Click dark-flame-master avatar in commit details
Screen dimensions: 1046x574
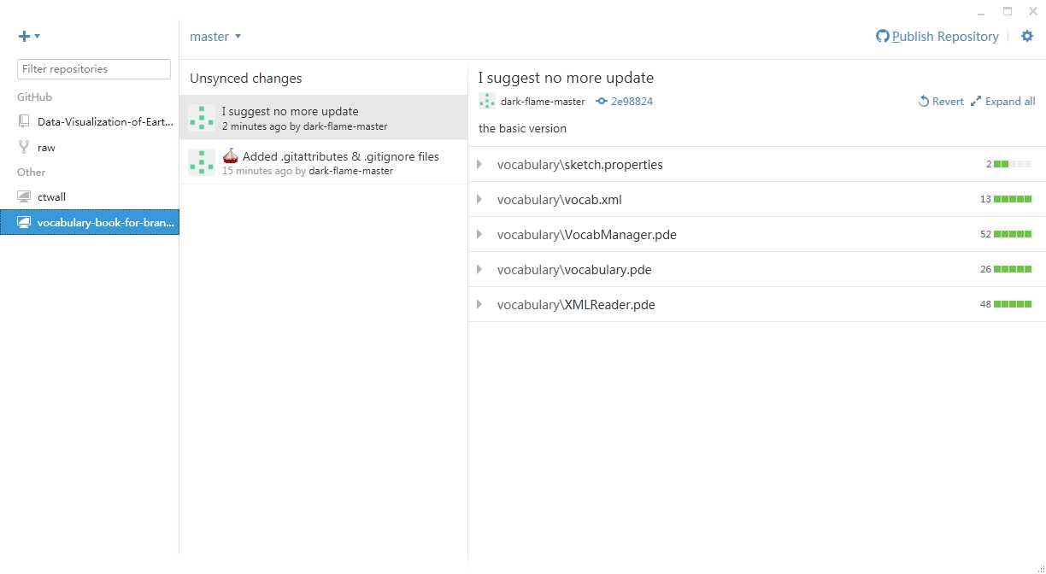487,101
